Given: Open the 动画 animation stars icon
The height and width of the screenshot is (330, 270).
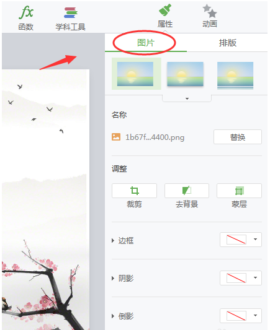Looking at the screenshot, I should [210, 11].
